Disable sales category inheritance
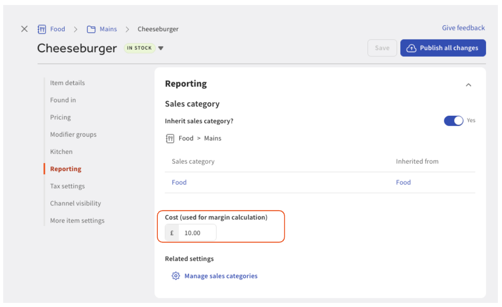This screenshot has height=307, width=502. pyautogui.click(x=454, y=120)
